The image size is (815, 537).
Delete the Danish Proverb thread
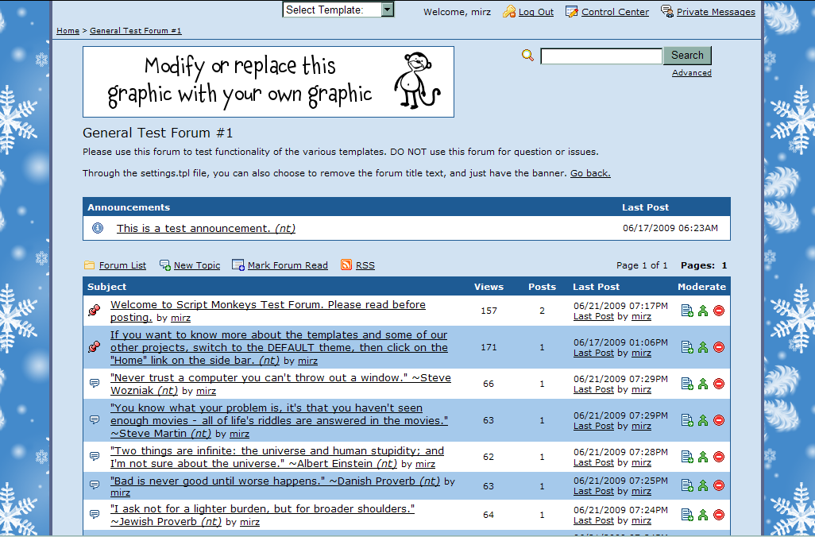point(719,485)
